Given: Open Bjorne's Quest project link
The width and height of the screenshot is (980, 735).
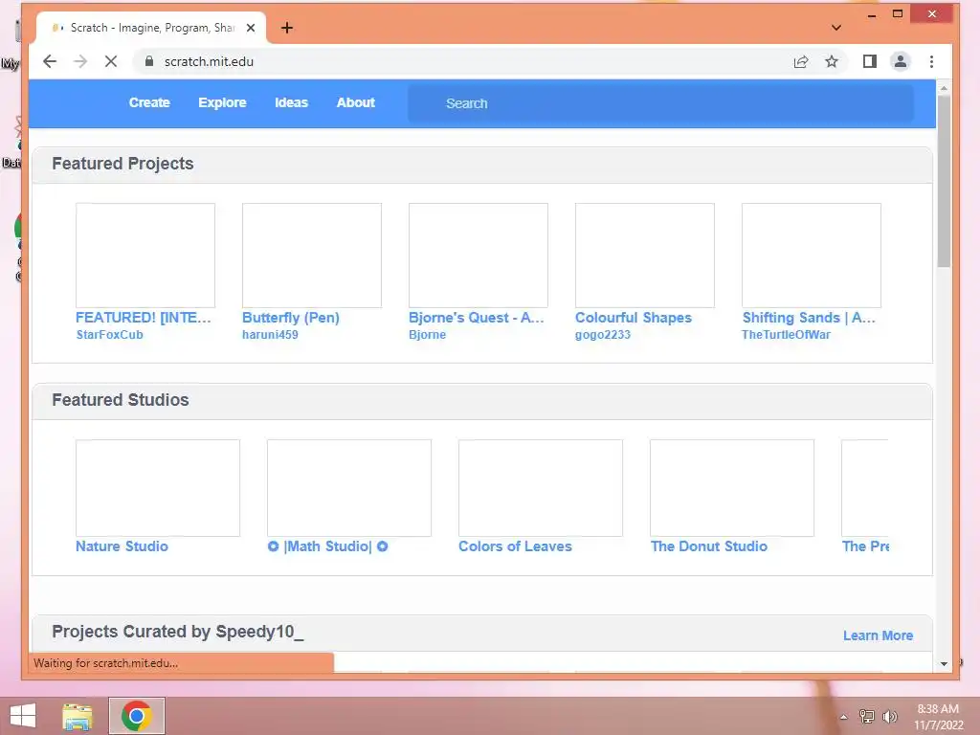Looking at the screenshot, I should (477, 318).
